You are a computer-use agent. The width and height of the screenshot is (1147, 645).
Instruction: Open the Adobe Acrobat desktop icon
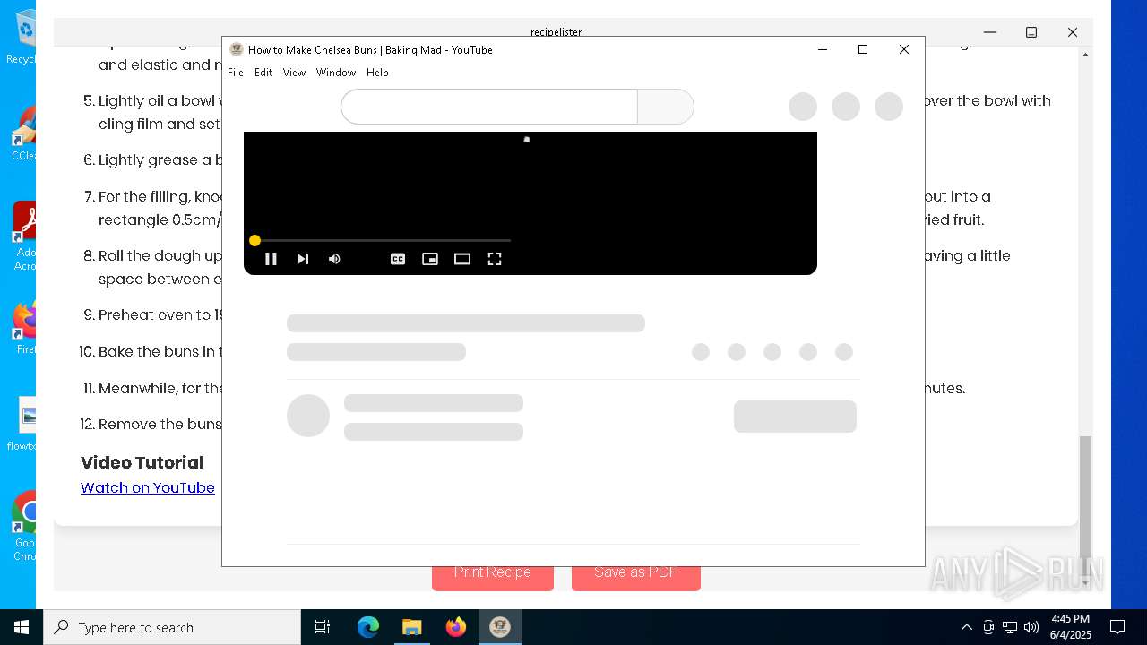tap(23, 235)
